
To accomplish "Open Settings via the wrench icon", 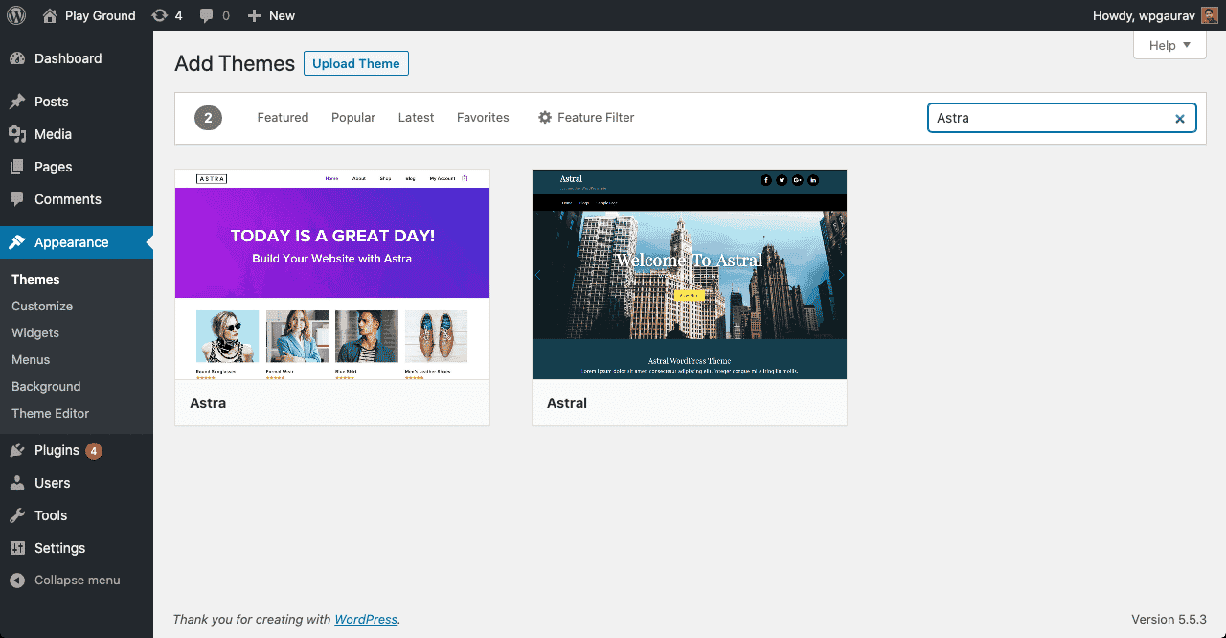I will pyautogui.click(x=19, y=548).
